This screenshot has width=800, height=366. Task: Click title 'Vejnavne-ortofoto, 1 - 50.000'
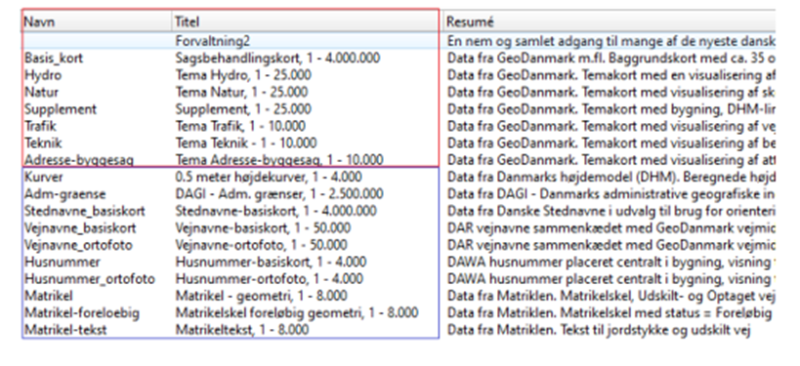(x=261, y=245)
